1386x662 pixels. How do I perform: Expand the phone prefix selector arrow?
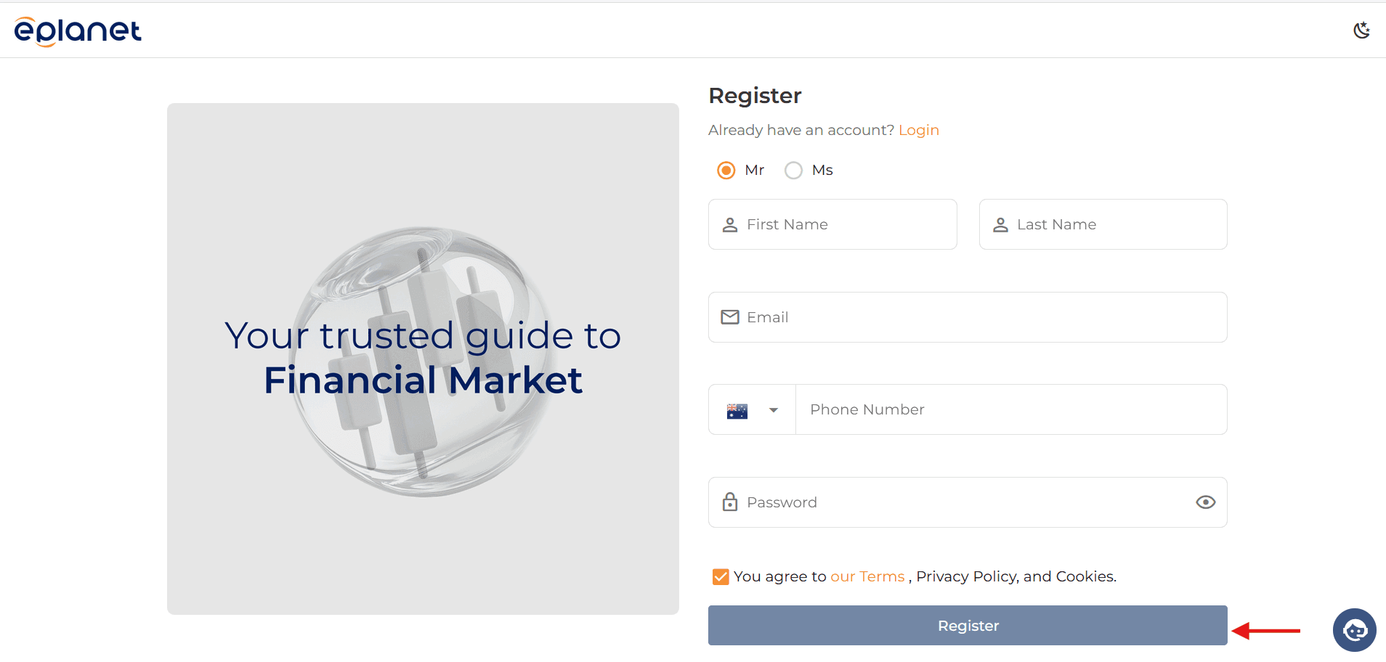pos(774,409)
